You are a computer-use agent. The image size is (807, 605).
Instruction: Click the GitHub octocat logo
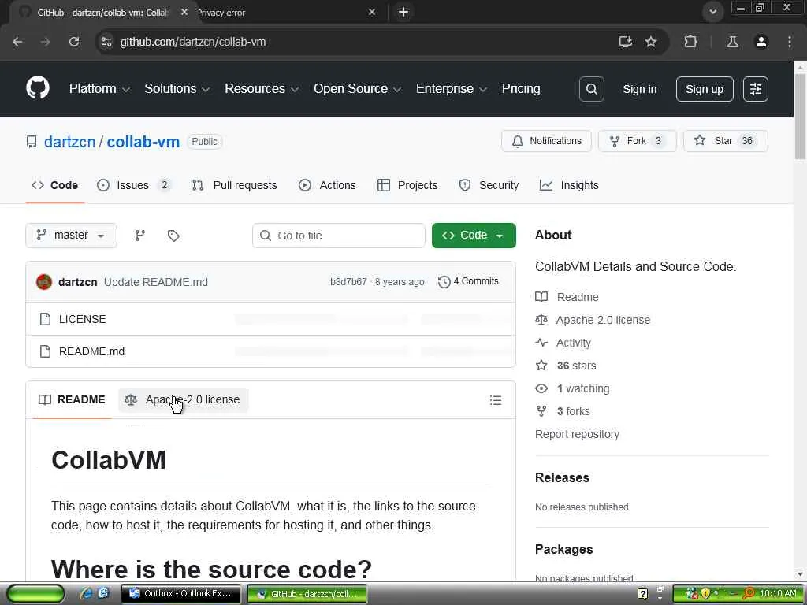tap(38, 88)
